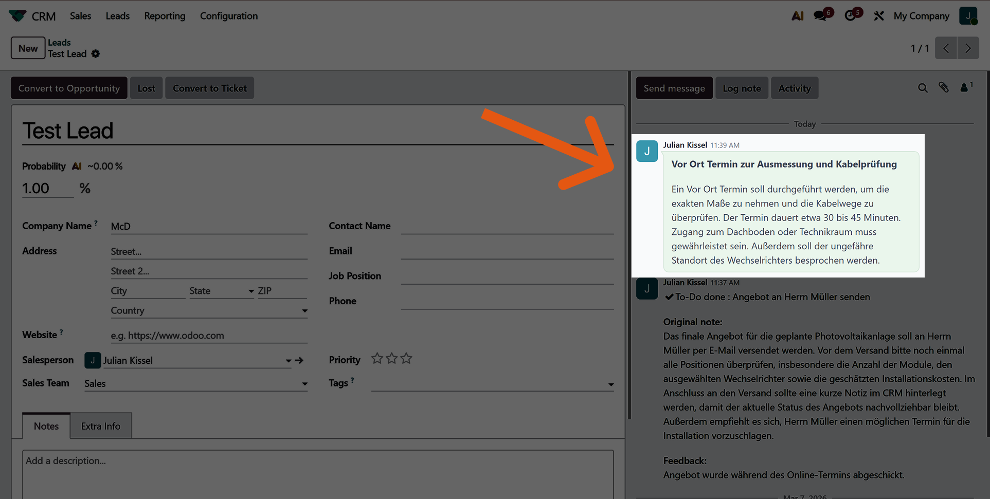Click the debug tools wrench icon
The image size is (990, 499).
click(x=879, y=16)
